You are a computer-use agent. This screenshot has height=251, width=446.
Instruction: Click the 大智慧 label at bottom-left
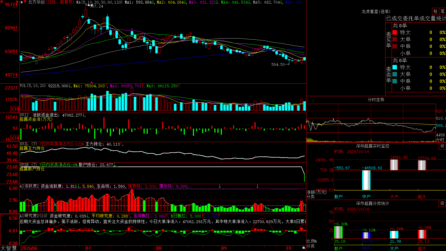pyautogui.click(x=9, y=248)
